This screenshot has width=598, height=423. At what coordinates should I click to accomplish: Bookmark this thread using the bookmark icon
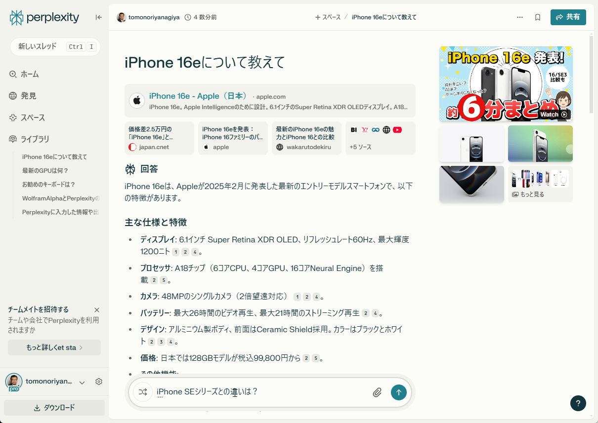tap(537, 17)
